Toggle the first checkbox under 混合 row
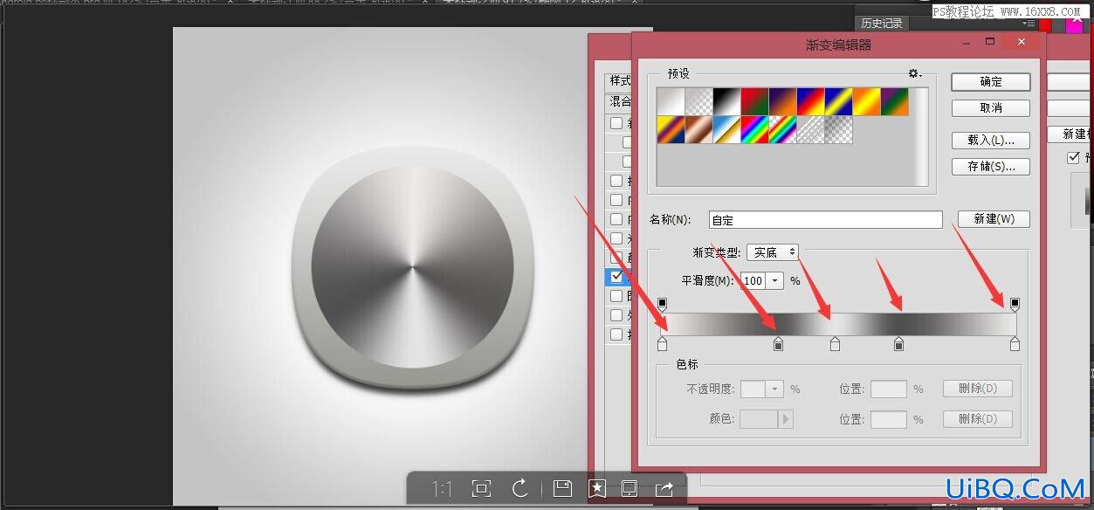The height and width of the screenshot is (510, 1094). (617, 123)
